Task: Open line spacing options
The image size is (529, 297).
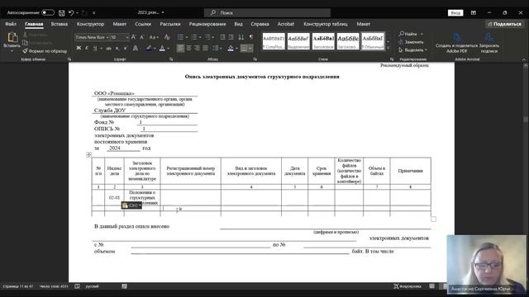Action: pos(216,48)
